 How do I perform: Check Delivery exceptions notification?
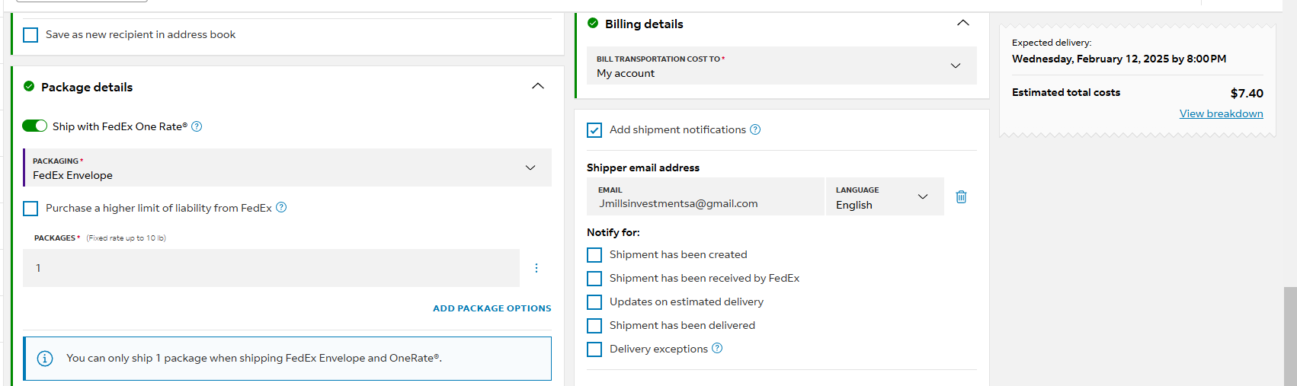tap(594, 349)
